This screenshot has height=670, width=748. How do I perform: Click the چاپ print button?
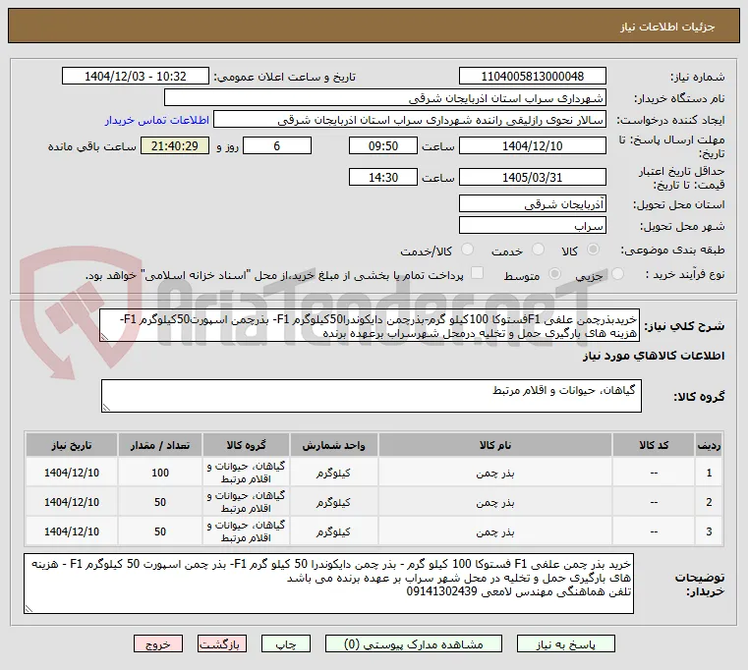tap(286, 644)
